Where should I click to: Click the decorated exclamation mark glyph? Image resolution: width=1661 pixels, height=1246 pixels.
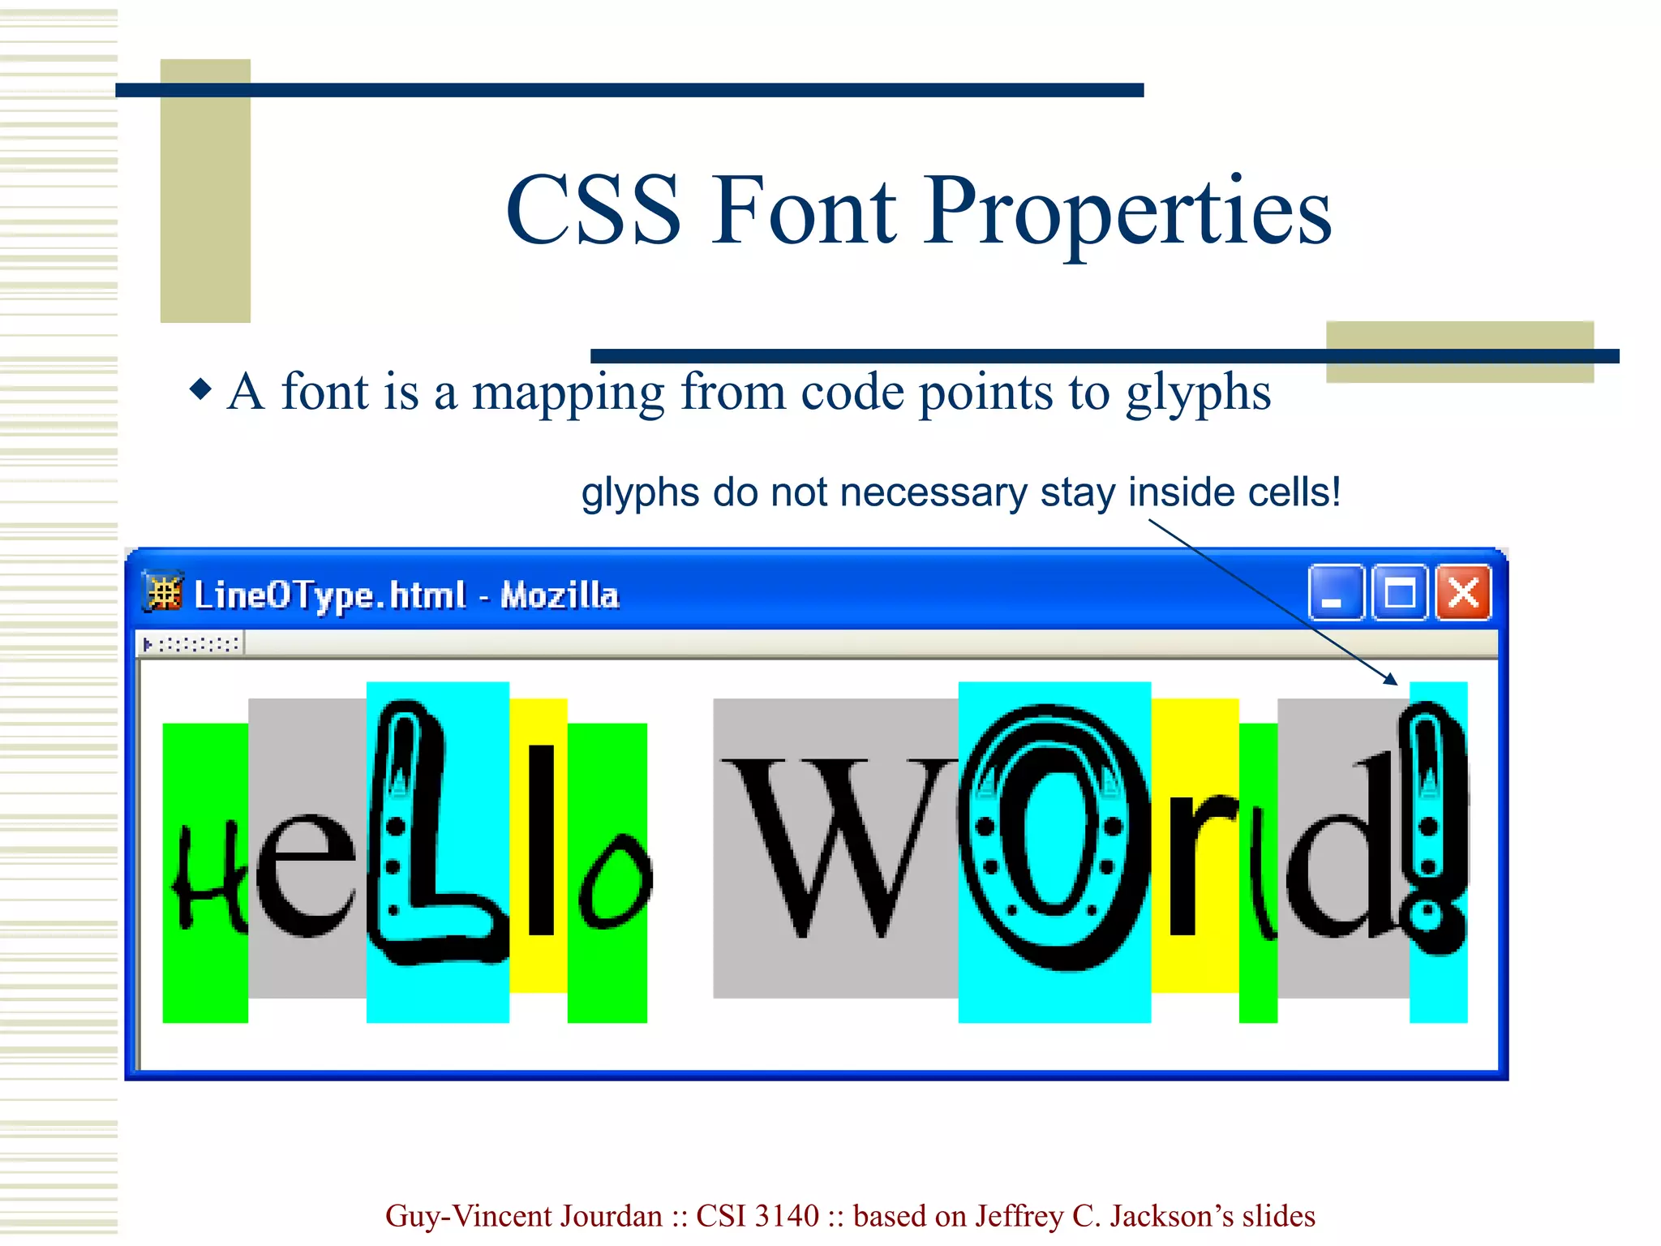(1432, 827)
